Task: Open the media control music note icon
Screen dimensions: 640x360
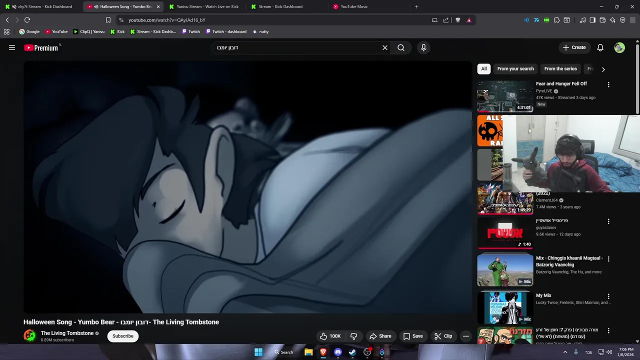Action: point(582,20)
